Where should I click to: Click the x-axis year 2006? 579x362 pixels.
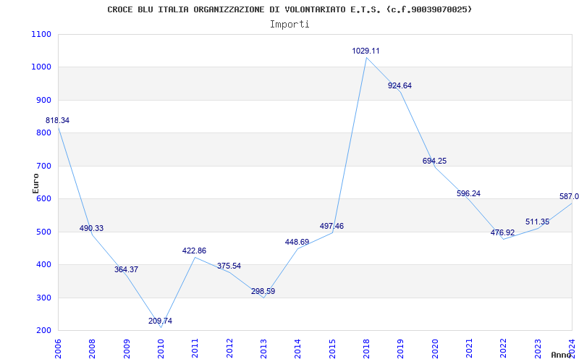pos(58,349)
